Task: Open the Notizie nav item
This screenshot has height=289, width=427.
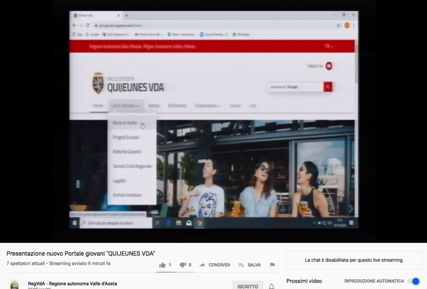Action: [x=153, y=106]
